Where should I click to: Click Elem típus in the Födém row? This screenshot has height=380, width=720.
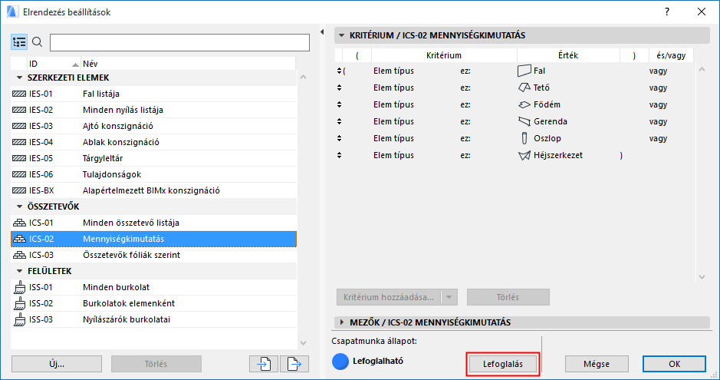(393, 104)
